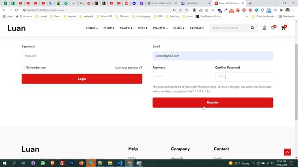Click the red Login button
The height and width of the screenshot is (167, 298).
click(x=82, y=79)
